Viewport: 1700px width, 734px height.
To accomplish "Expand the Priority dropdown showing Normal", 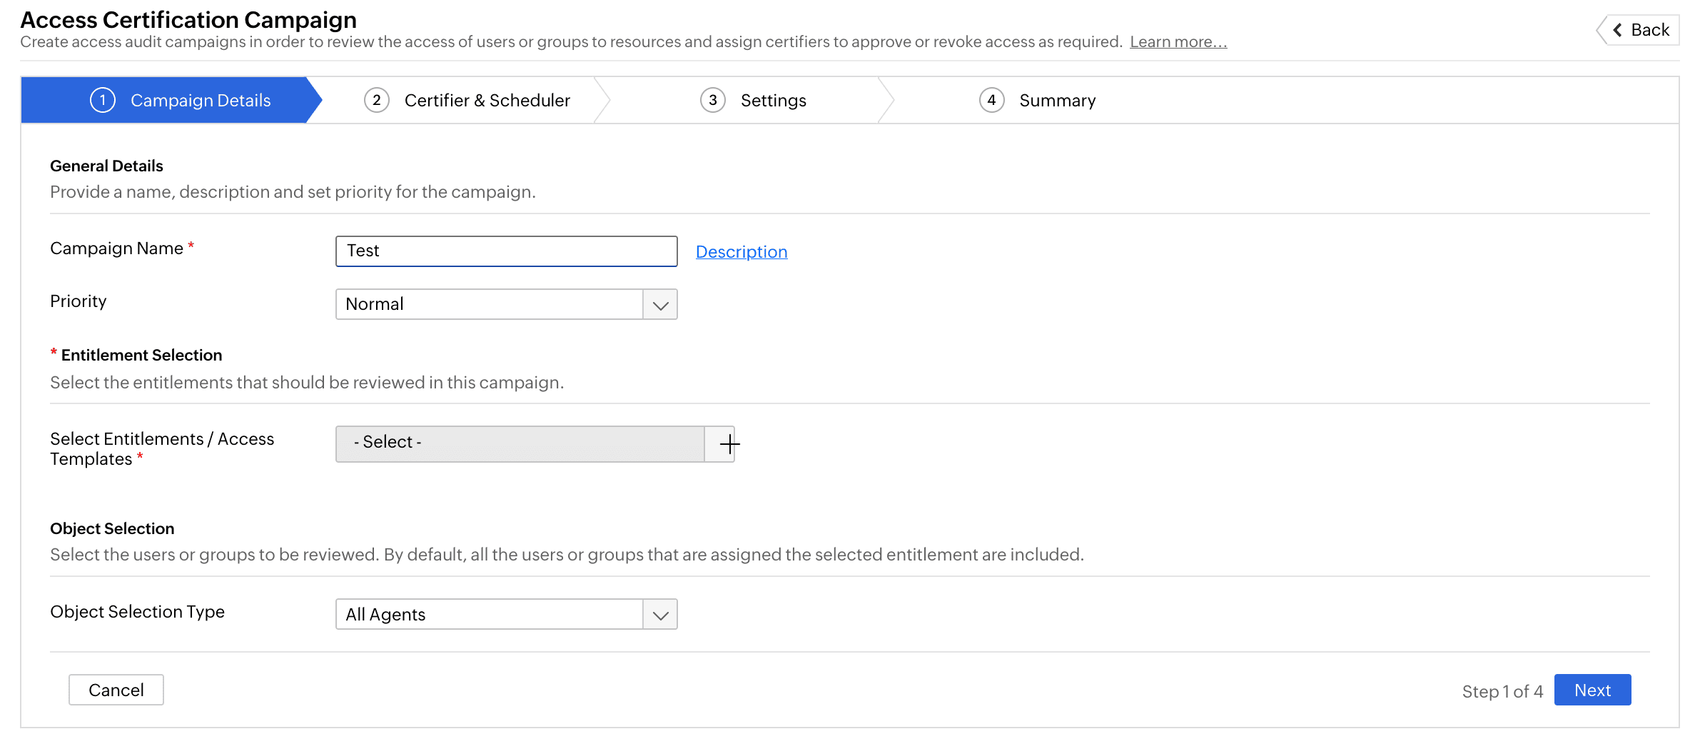I will [506, 304].
